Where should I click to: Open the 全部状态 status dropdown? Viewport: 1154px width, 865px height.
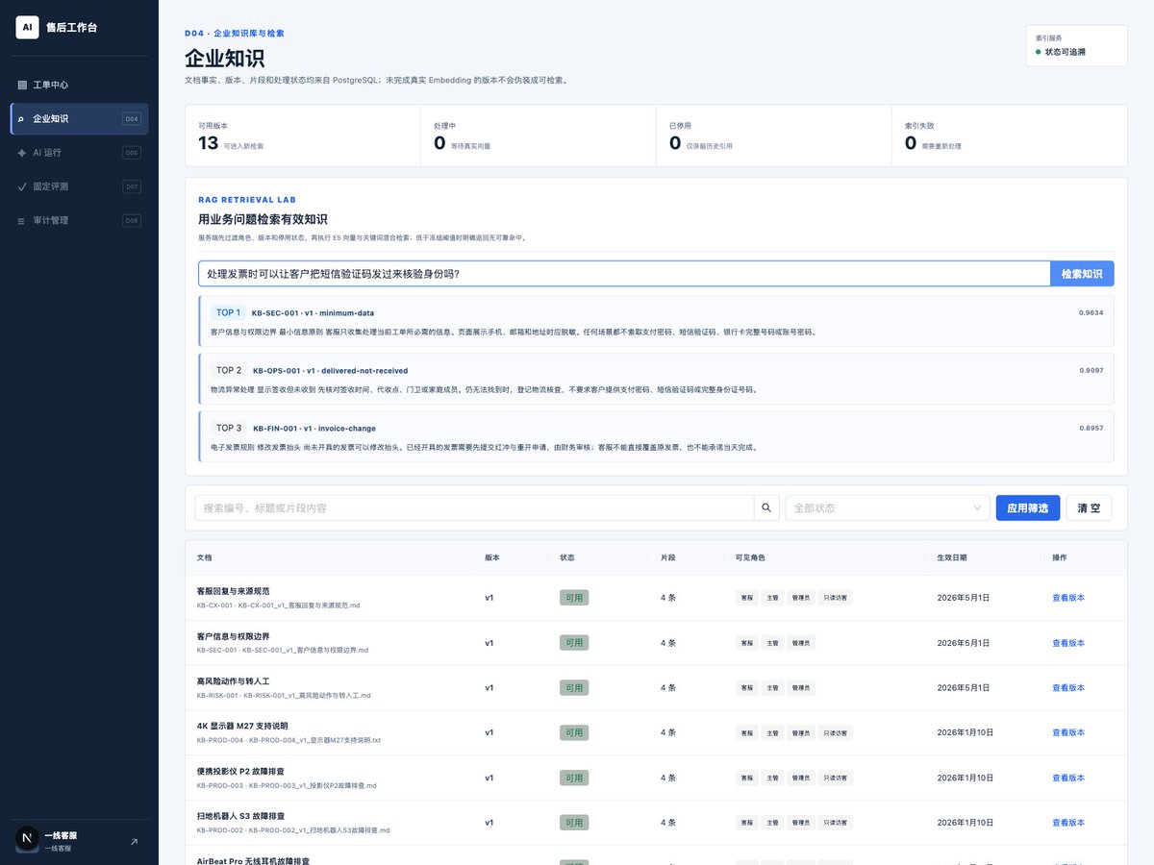888,507
